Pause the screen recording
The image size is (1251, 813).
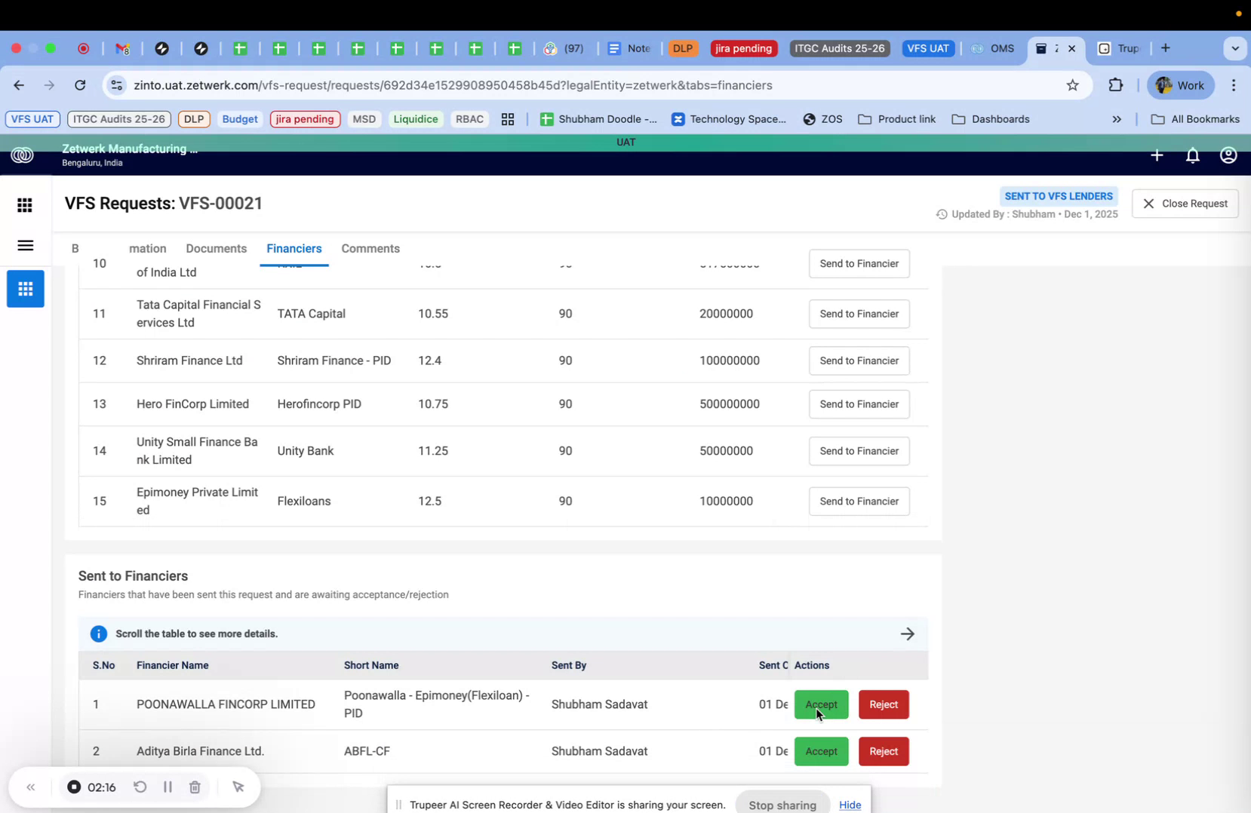tap(168, 787)
